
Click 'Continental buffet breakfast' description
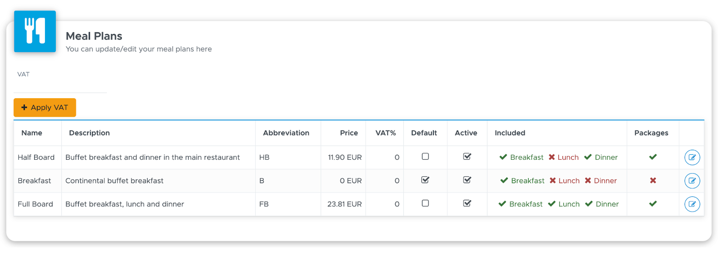(x=114, y=181)
